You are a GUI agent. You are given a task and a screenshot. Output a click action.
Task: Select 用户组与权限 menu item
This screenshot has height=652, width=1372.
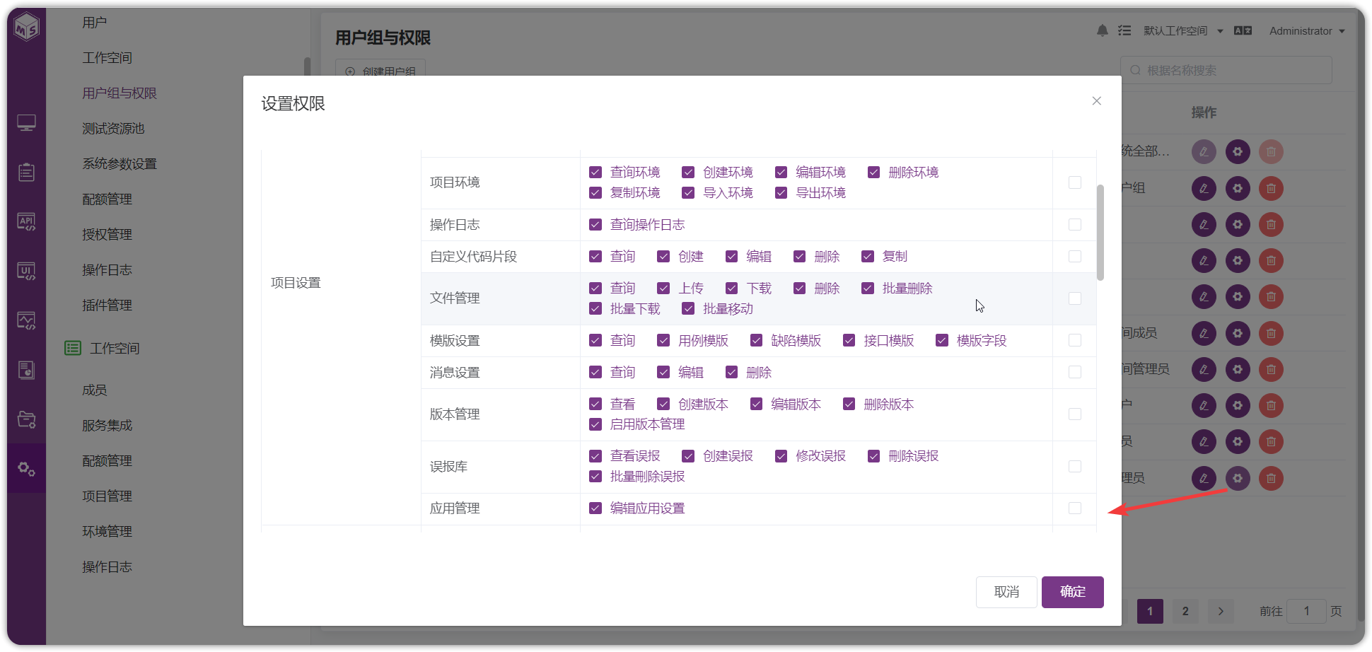[120, 93]
